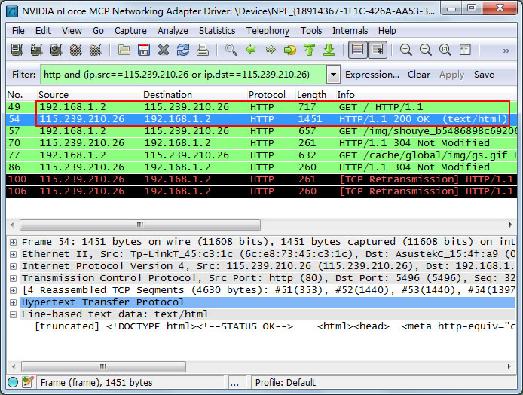Click the Expression... button
The image size is (523, 395).
pyautogui.click(x=372, y=75)
